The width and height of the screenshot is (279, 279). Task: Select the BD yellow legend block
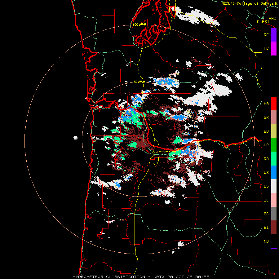tap(274, 131)
